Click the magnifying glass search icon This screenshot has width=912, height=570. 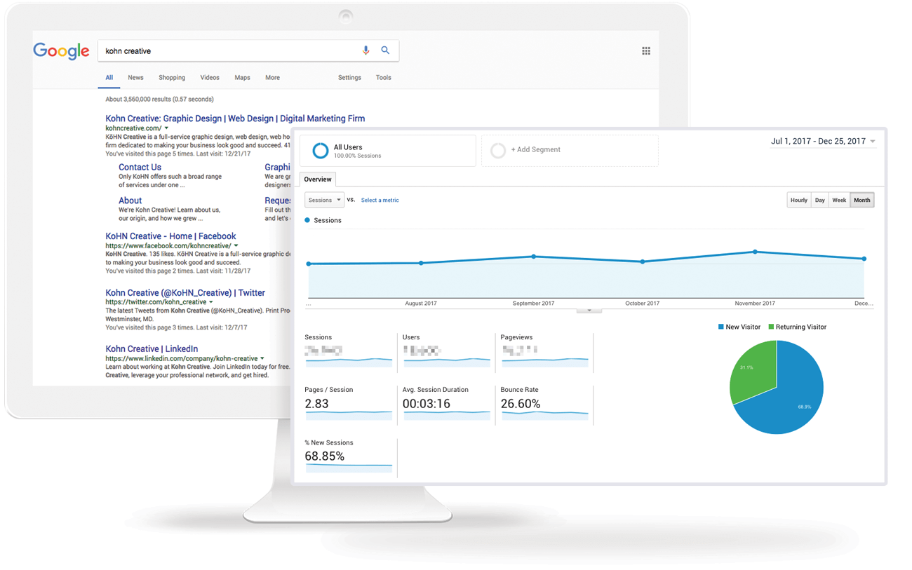(385, 50)
